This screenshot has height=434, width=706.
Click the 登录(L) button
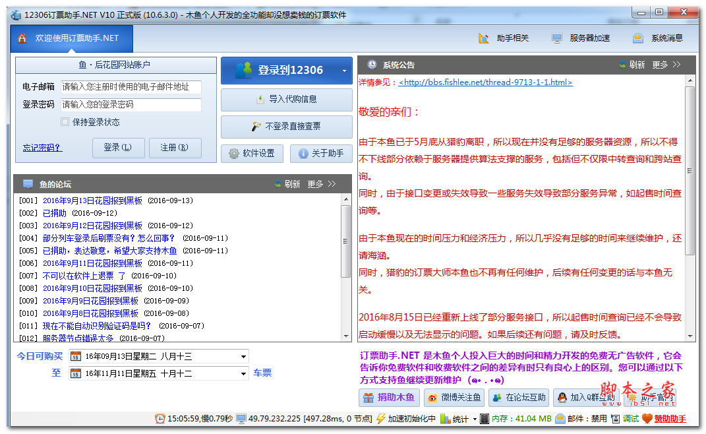click(x=119, y=148)
